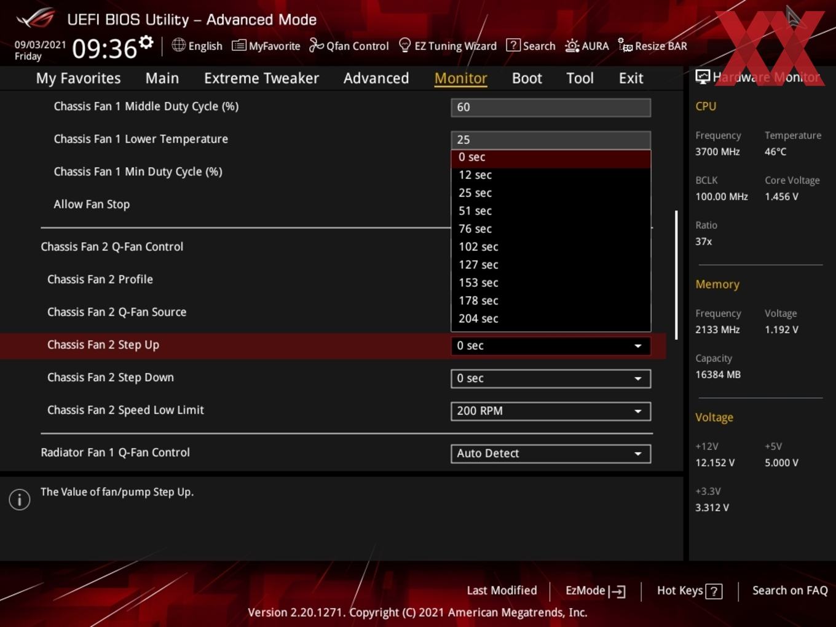Show the Hot Keys list
836x627 pixels.
pyautogui.click(x=689, y=591)
